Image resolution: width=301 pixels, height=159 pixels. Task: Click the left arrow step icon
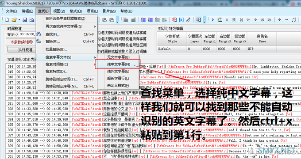click(248, 19)
